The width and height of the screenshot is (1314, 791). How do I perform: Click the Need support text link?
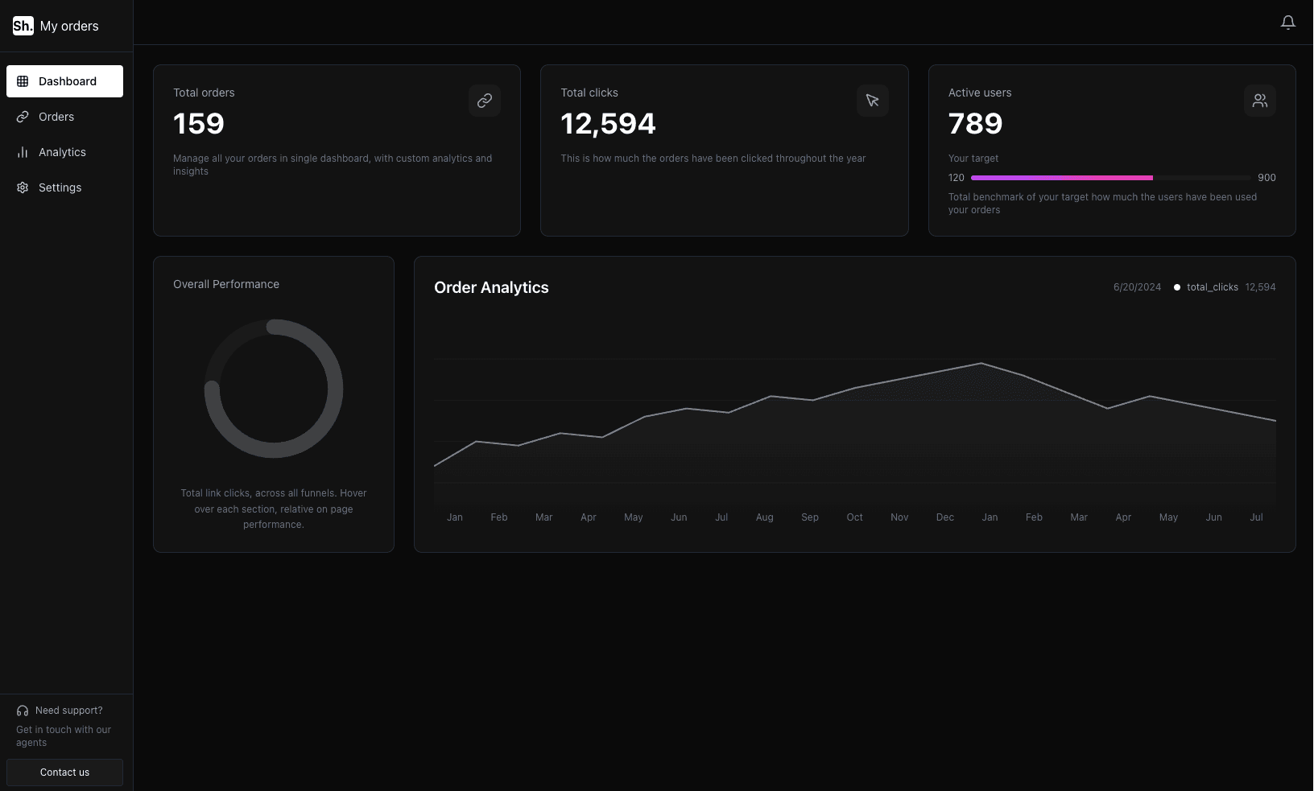tap(68, 711)
